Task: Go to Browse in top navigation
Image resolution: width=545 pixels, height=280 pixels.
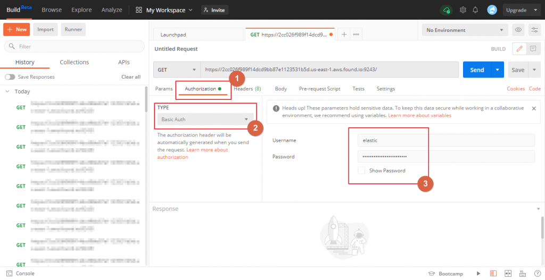Action: pyautogui.click(x=52, y=10)
